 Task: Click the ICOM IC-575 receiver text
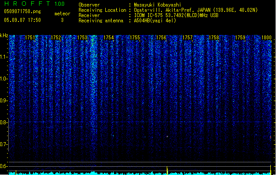pyautogui.click(x=176, y=15)
